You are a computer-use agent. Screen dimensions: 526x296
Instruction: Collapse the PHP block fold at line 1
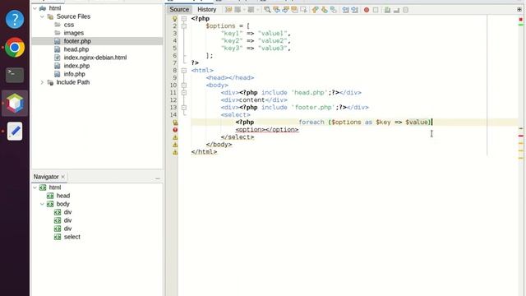coord(184,19)
